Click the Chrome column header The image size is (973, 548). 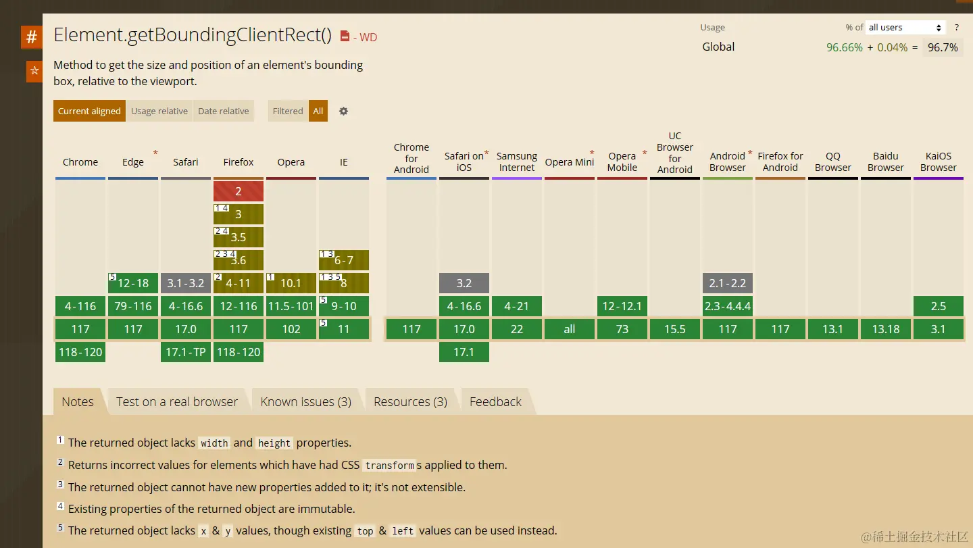point(80,162)
